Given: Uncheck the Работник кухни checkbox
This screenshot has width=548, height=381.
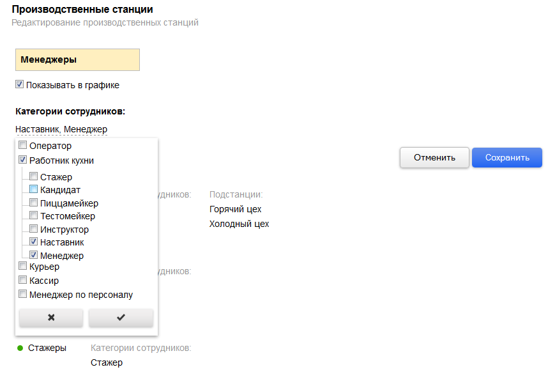Looking at the screenshot, I should coord(23,160).
